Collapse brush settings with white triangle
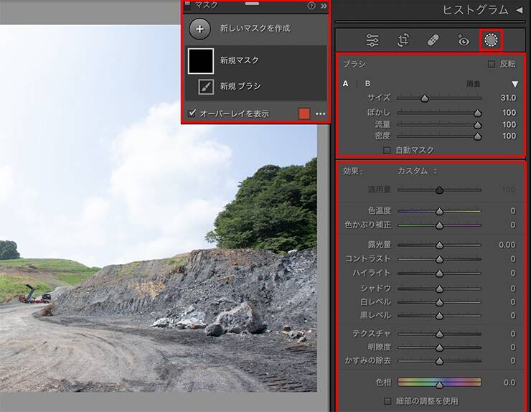Screen dimensions: 531x412 (x=514, y=84)
